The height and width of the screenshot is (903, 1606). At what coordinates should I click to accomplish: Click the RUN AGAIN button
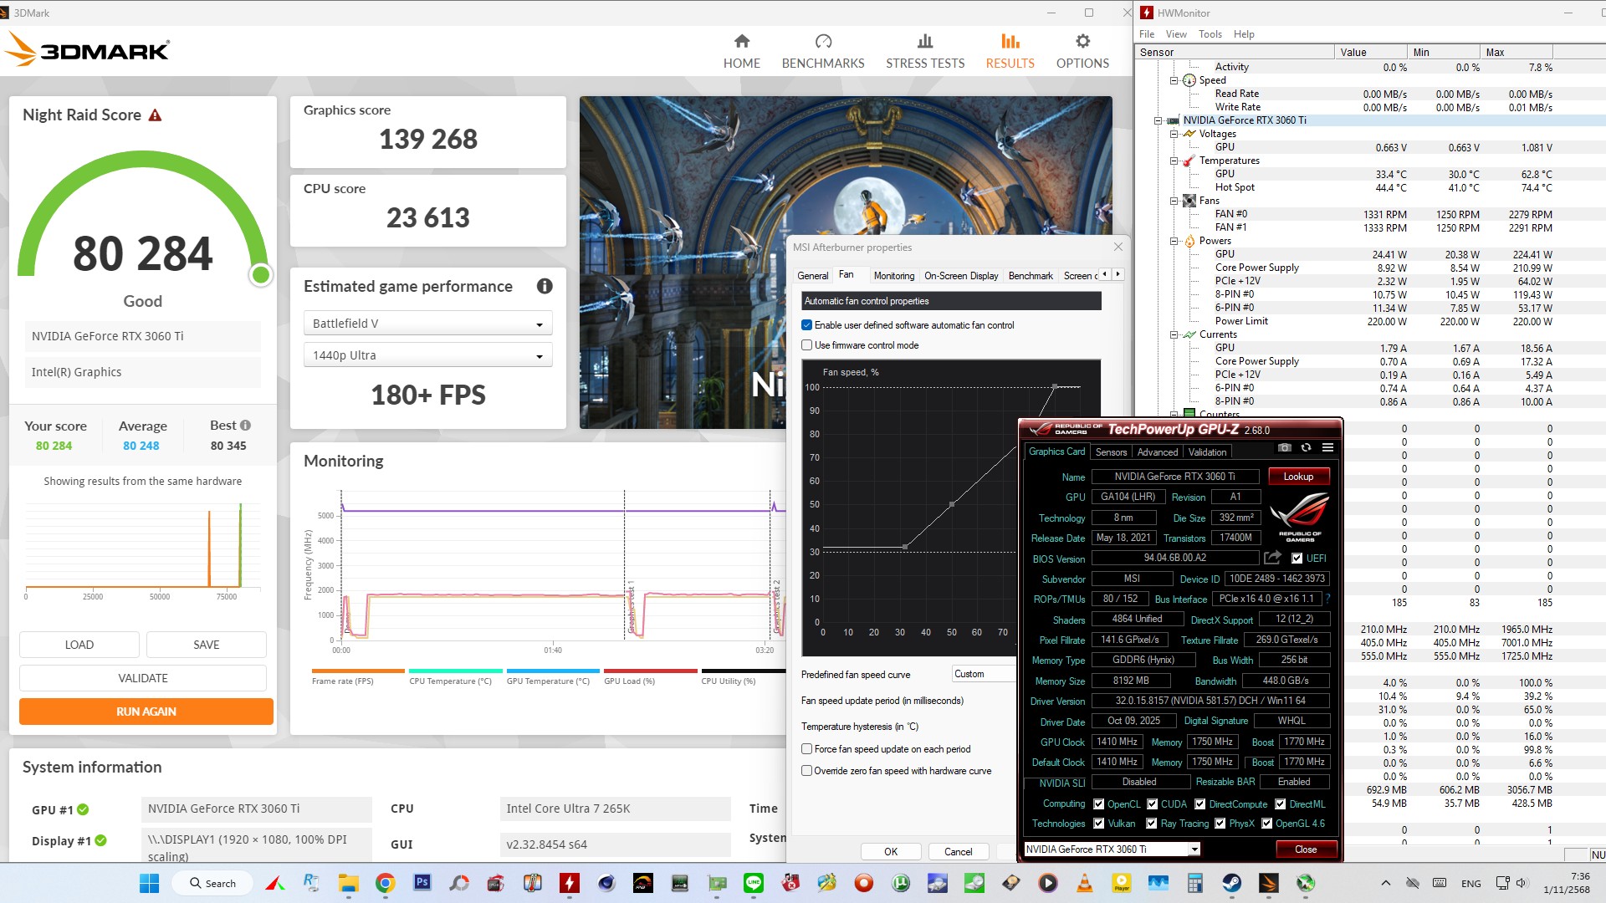click(146, 712)
